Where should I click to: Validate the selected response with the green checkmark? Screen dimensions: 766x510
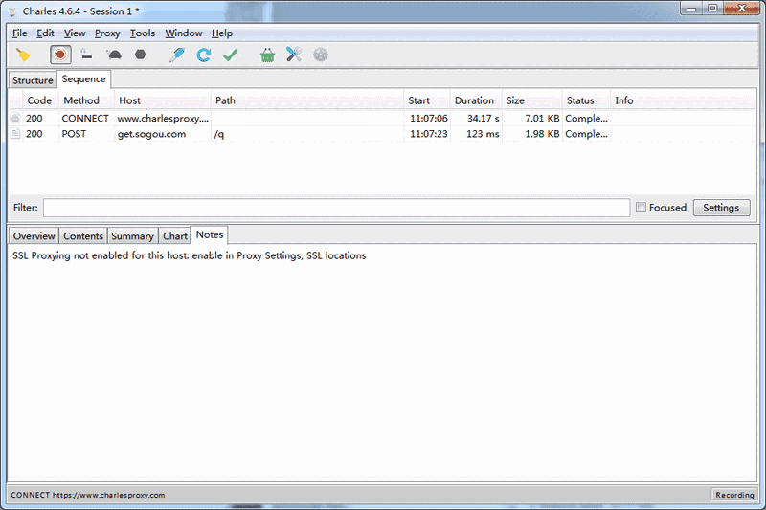click(230, 55)
